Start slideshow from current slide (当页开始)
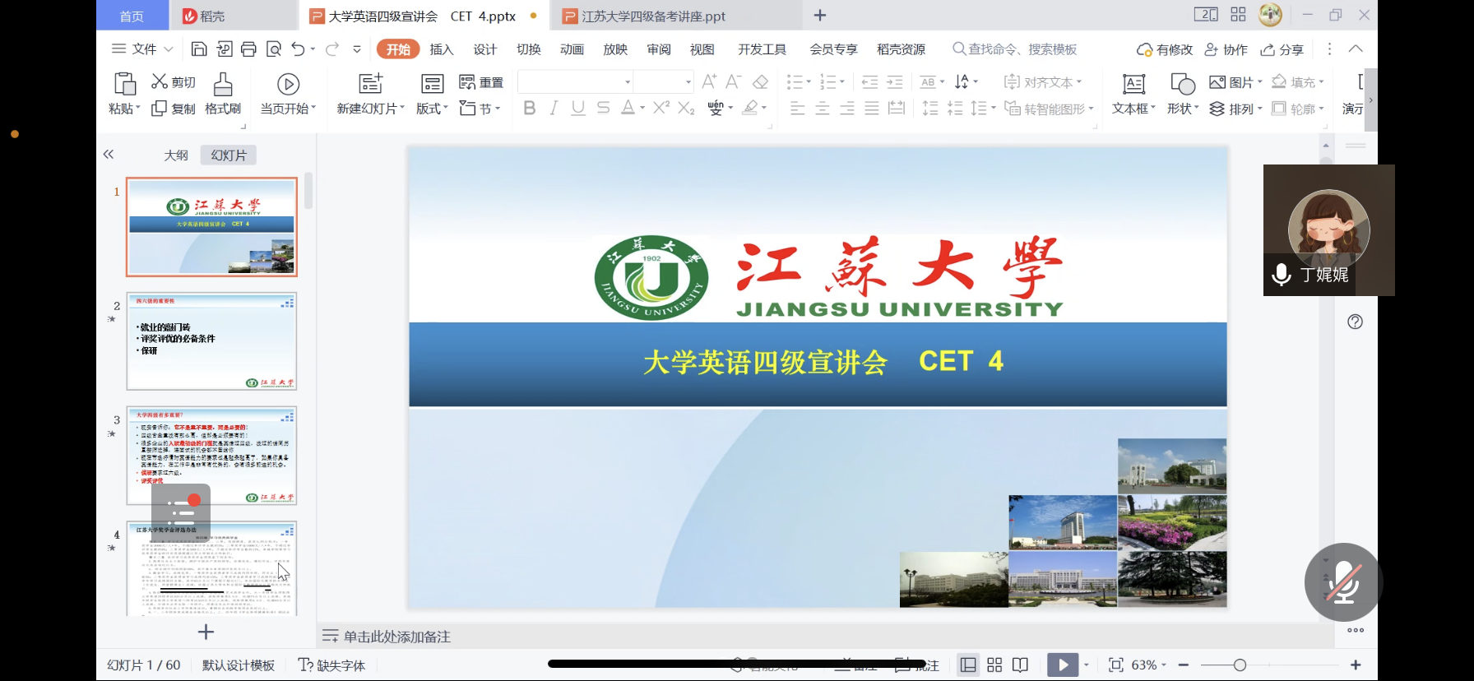Viewport: 1474px width, 681px height. point(288,94)
